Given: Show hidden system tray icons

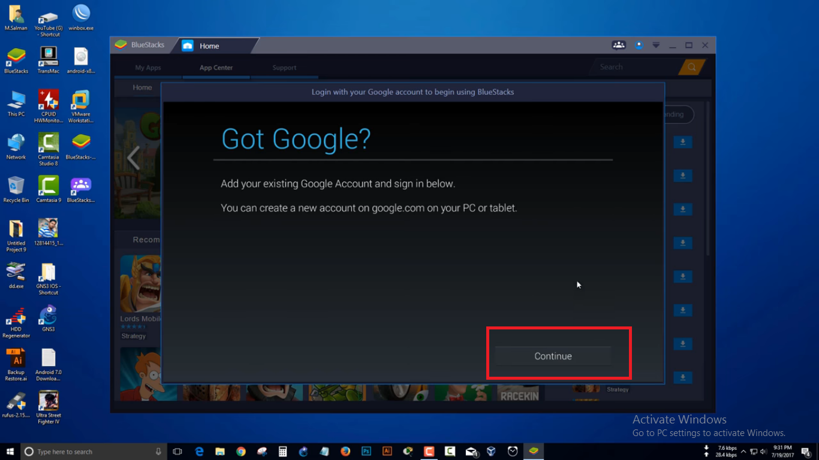Looking at the screenshot, I should [x=743, y=452].
